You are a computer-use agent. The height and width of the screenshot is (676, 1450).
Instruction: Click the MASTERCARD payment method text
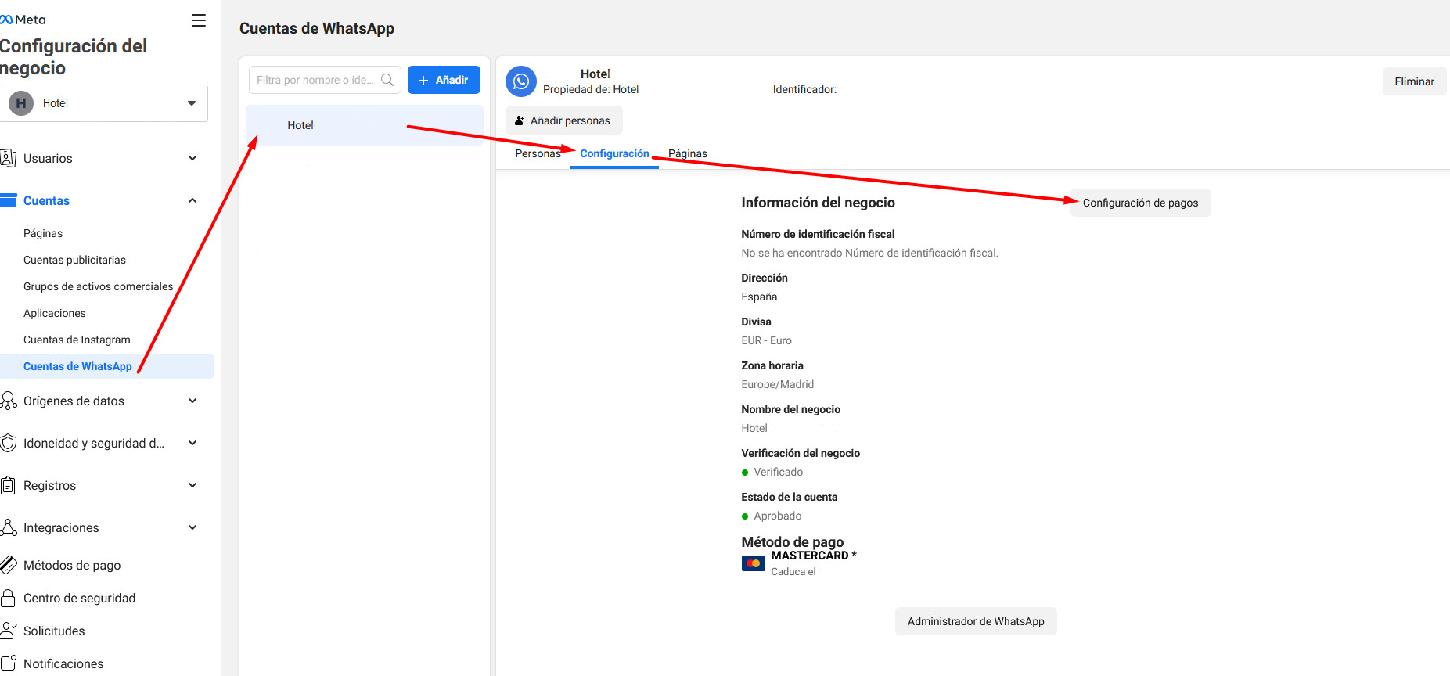[814, 556]
